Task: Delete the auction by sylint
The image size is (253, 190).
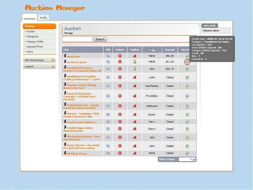Action: [x=120, y=77]
